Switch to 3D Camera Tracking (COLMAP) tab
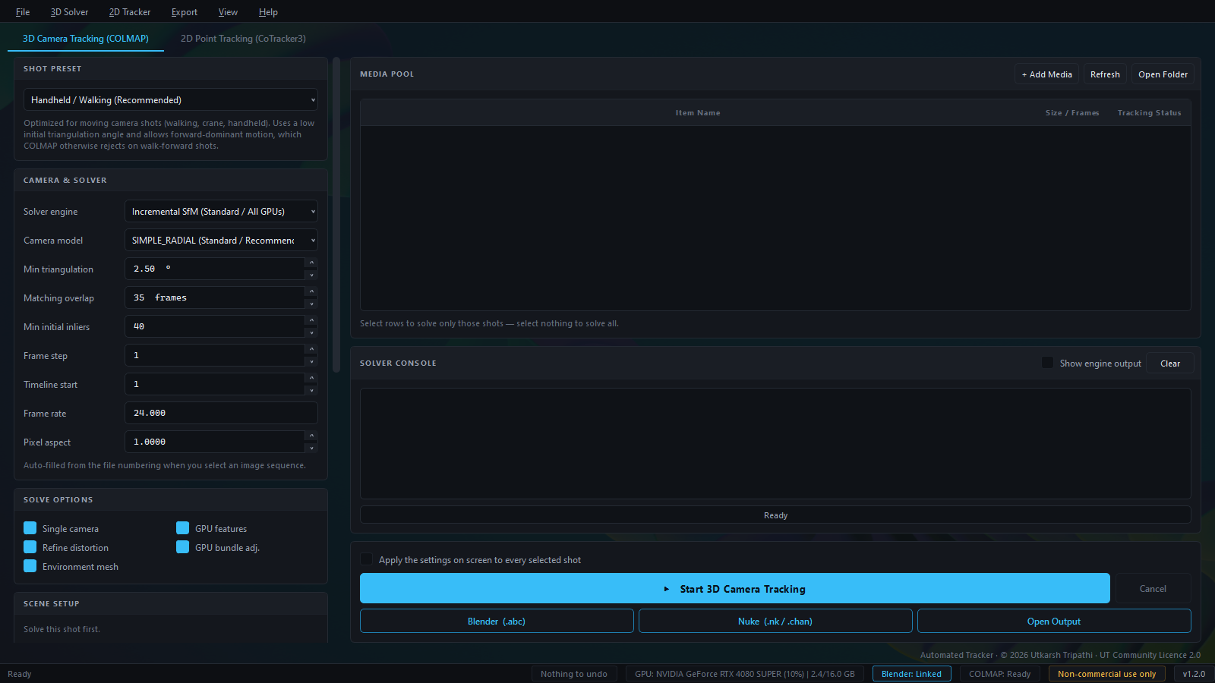Viewport: 1215px width, 683px height. (x=86, y=39)
